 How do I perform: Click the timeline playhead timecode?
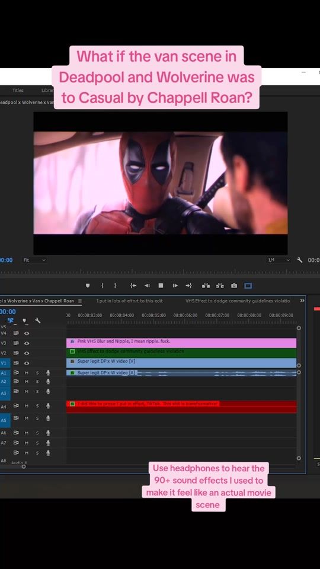pyautogui.click(x=8, y=312)
